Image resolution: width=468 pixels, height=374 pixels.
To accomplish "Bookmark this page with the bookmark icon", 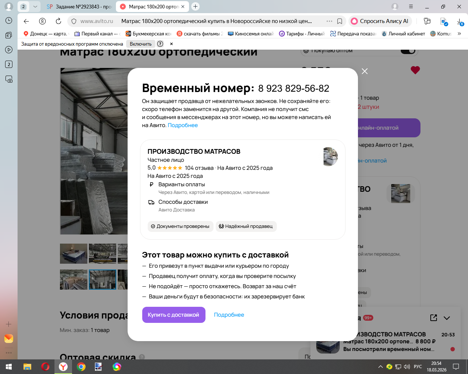I will coord(340,21).
